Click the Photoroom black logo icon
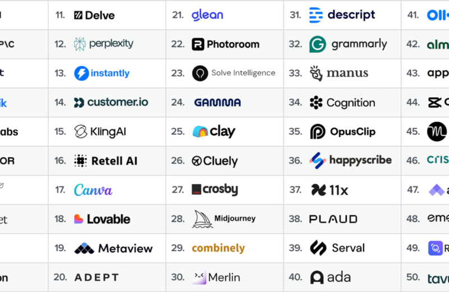The height and width of the screenshot is (292, 449). [198, 44]
